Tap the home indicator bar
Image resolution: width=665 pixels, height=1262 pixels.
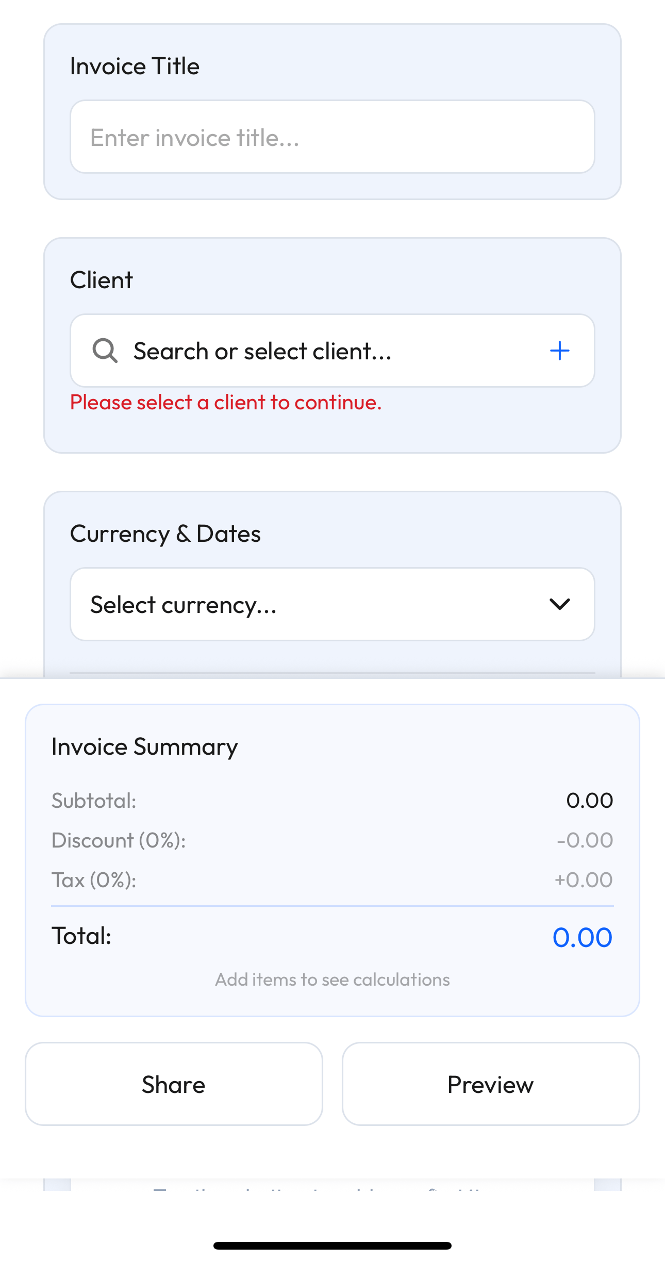pos(332,1246)
